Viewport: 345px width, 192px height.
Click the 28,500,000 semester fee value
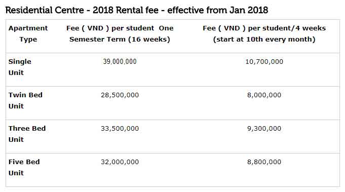(120, 95)
